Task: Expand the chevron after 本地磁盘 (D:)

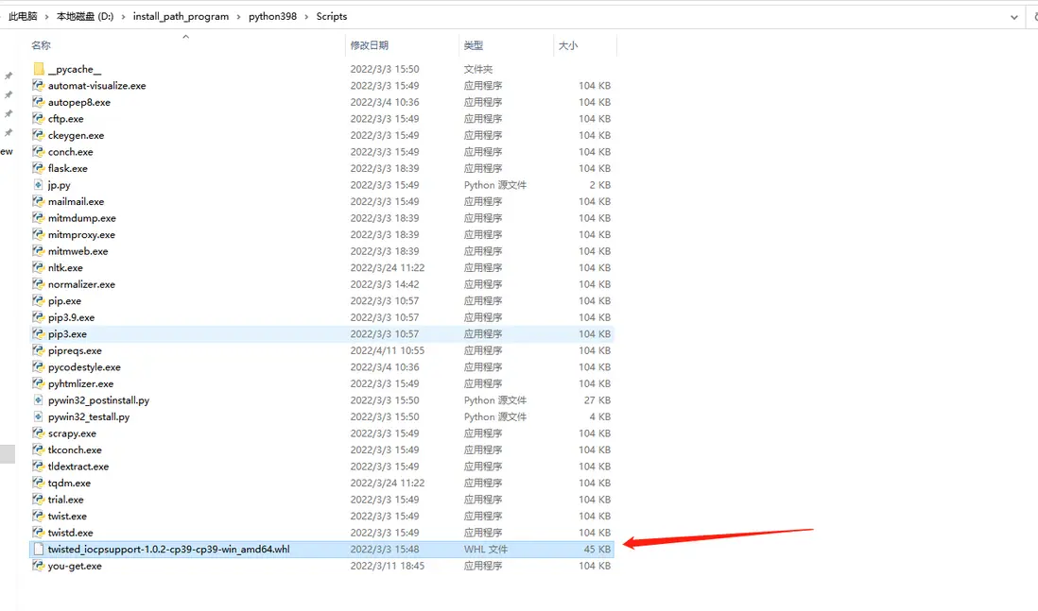Action: point(123,17)
